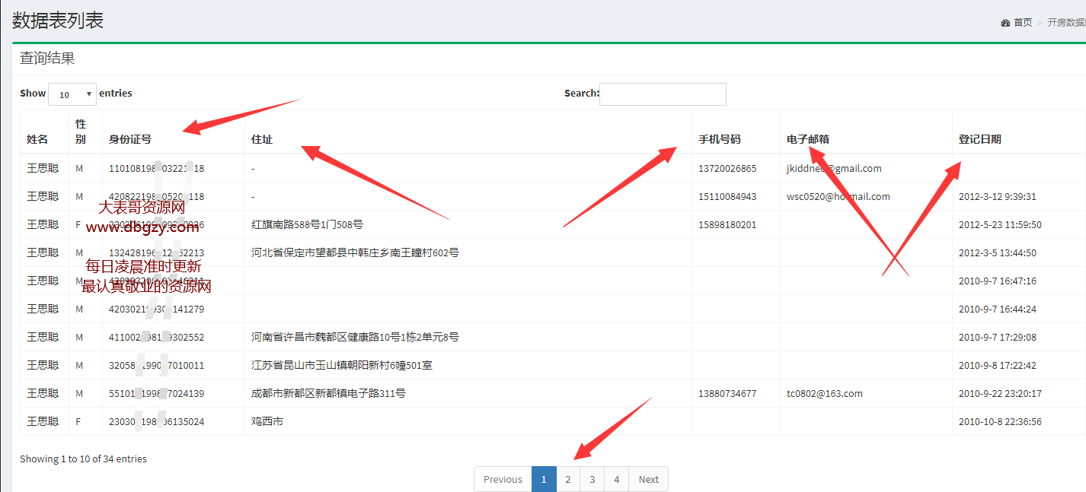This screenshot has height=492, width=1086.
Task: Go to page 2 of results
Action: pyautogui.click(x=568, y=478)
